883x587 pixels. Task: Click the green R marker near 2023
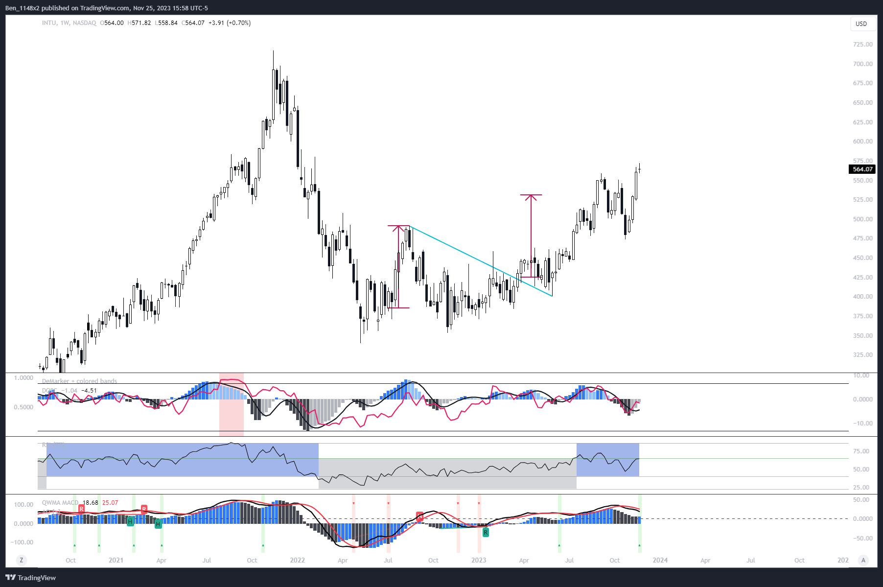point(486,532)
